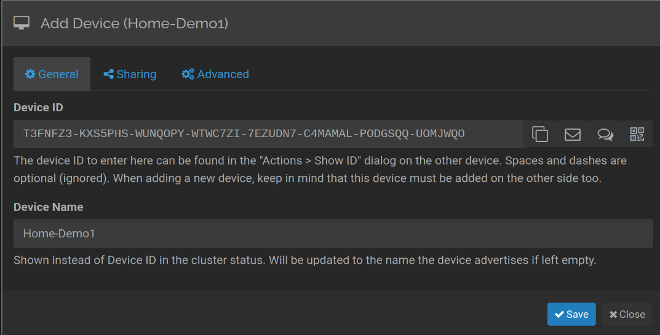Click the X icon on Close button
This screenshot has width=660, height=335.
(x=613, y=314)
